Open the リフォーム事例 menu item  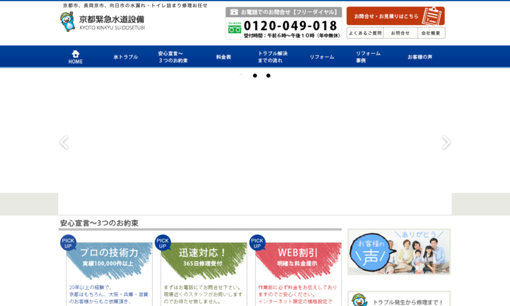(368, 57)
